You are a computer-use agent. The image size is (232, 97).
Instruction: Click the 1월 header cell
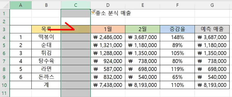[x=108, y=29]
